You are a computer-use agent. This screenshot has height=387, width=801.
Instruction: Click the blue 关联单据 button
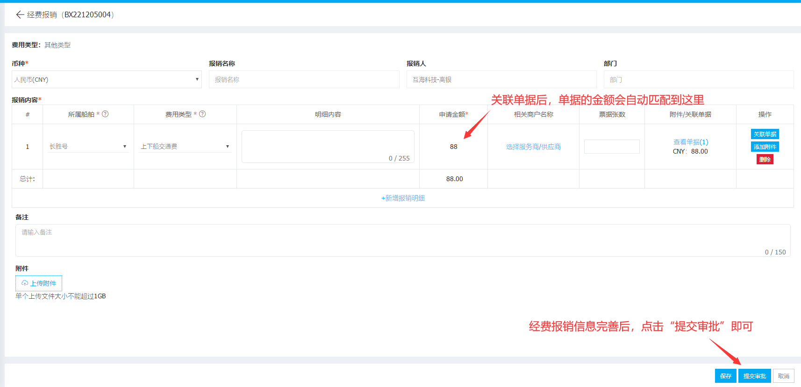[765, 134]
